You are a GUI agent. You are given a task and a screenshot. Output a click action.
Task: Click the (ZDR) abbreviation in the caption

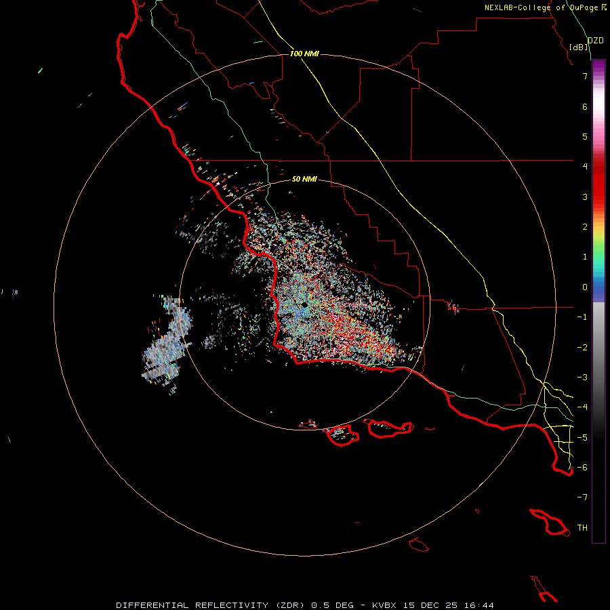pos(291,605)
